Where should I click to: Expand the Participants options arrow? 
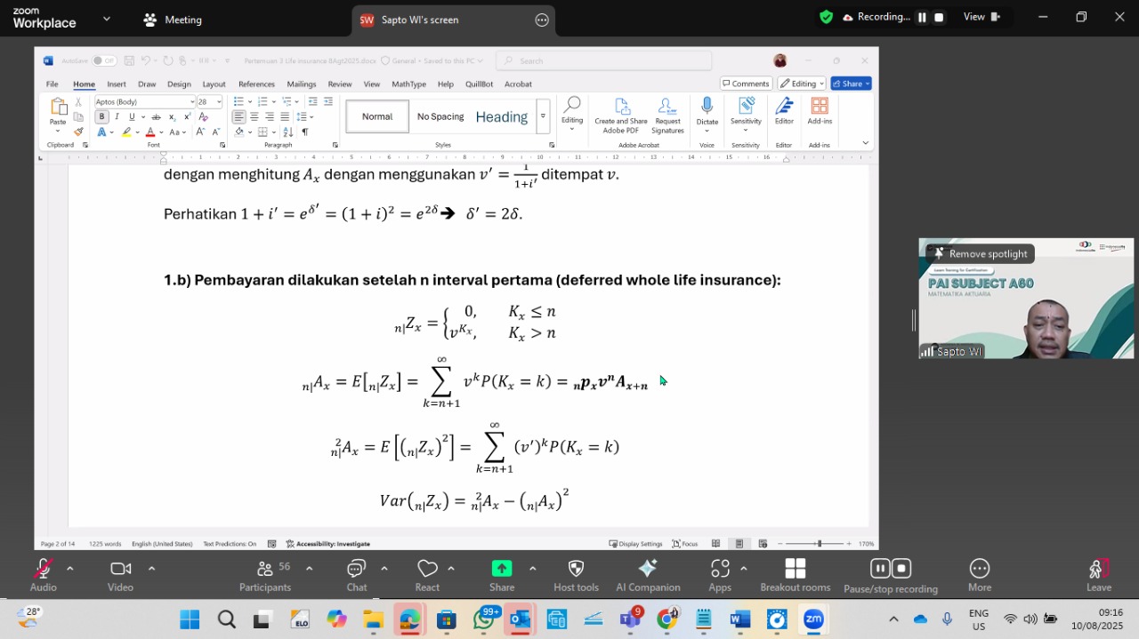point(309,569)
